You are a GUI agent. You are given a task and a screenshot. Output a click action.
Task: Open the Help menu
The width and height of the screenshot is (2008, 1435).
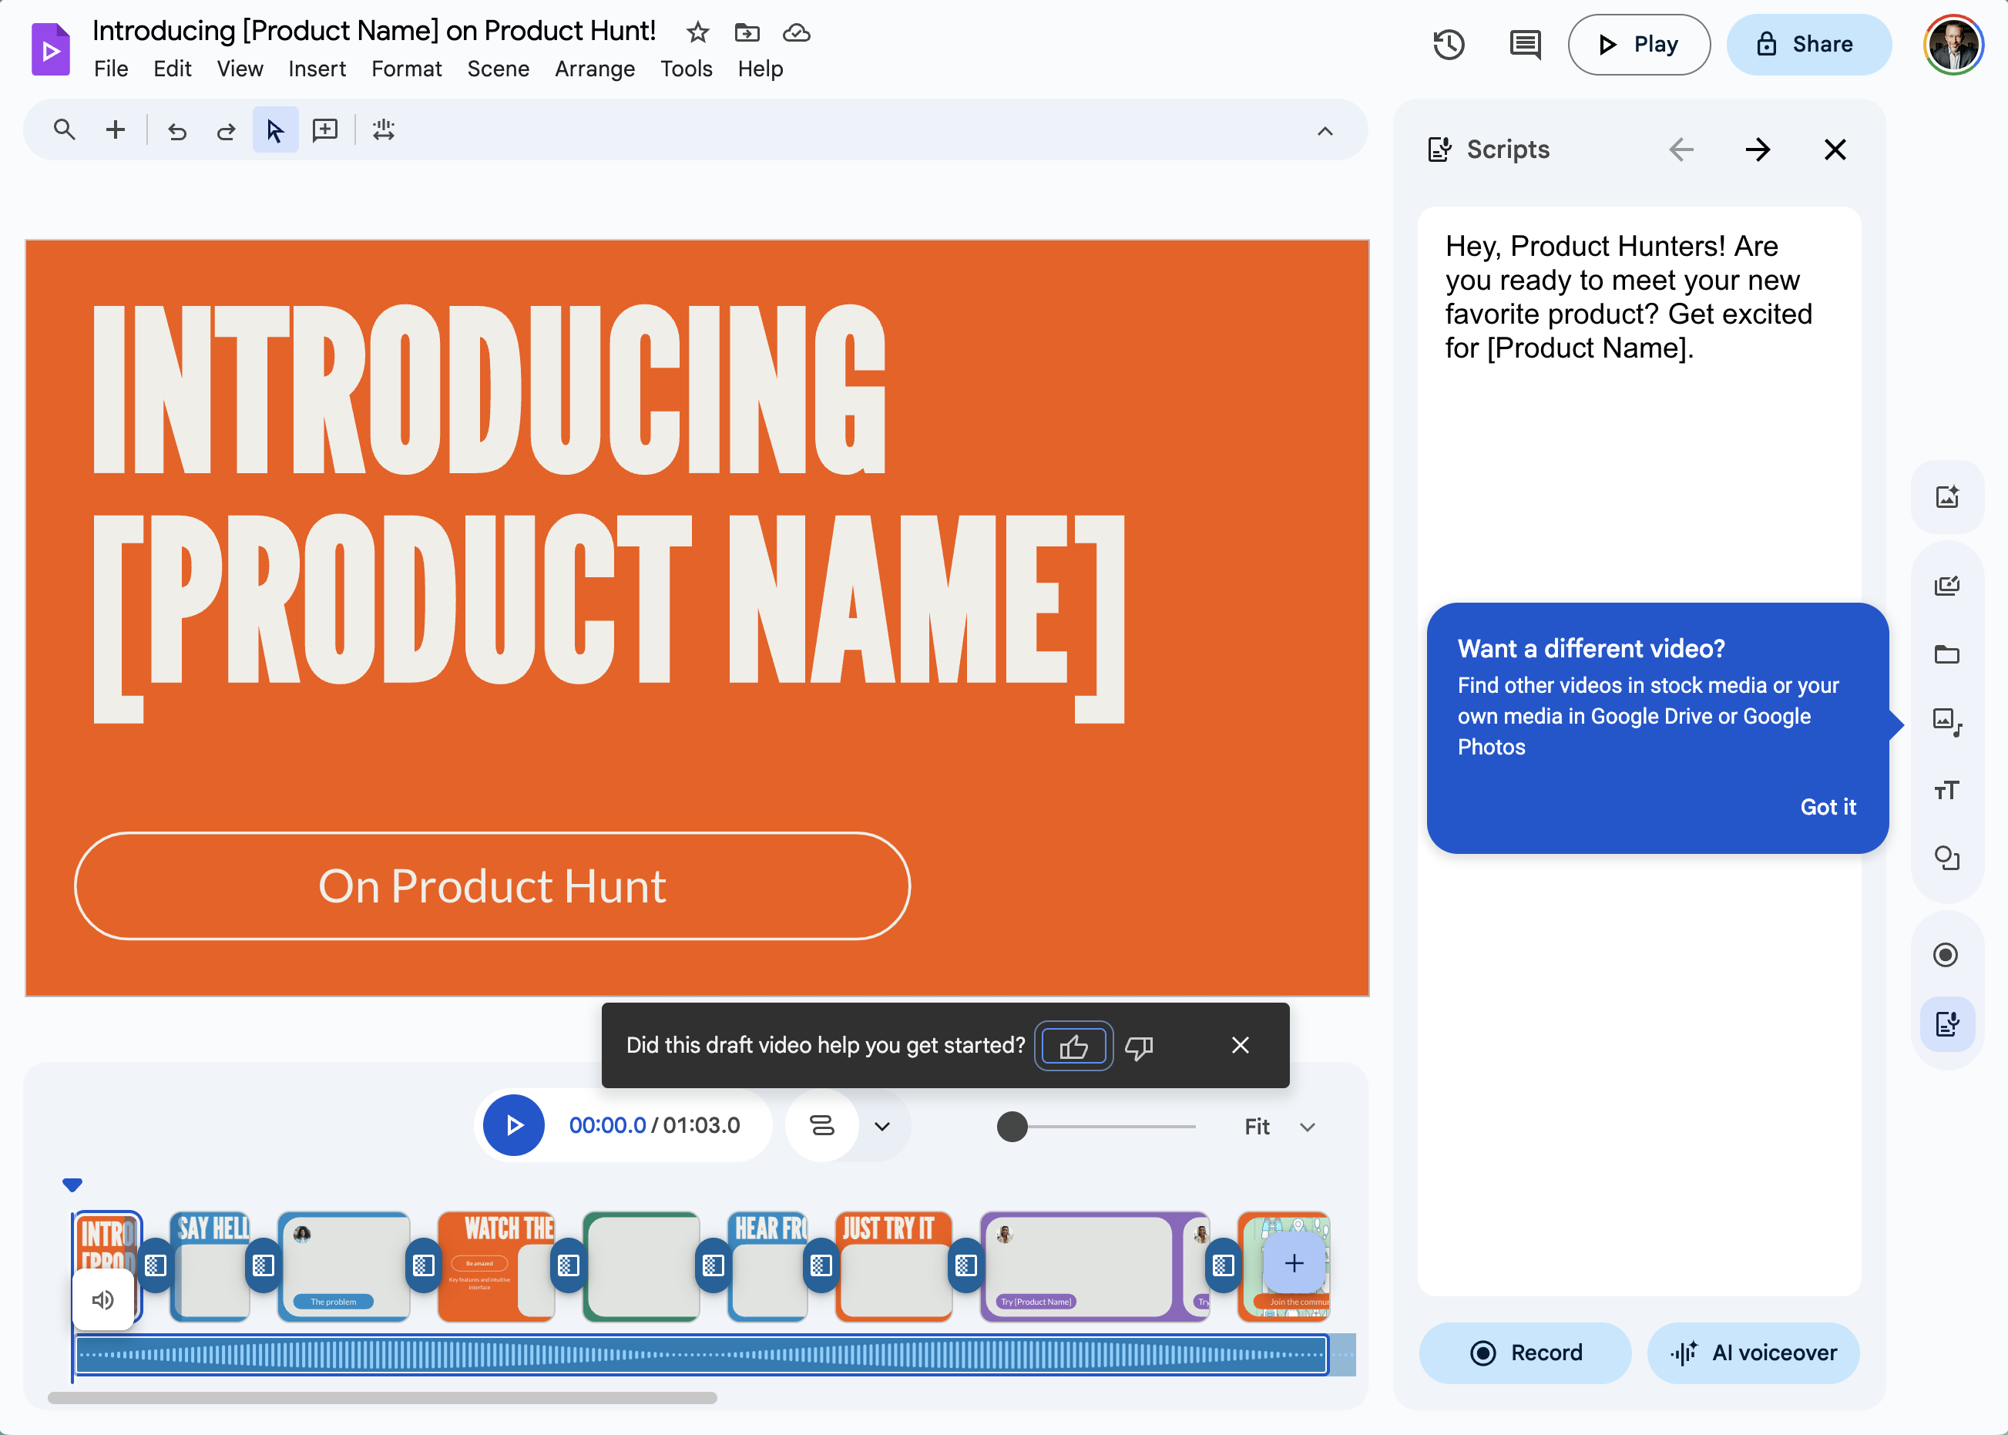[761, 69]
